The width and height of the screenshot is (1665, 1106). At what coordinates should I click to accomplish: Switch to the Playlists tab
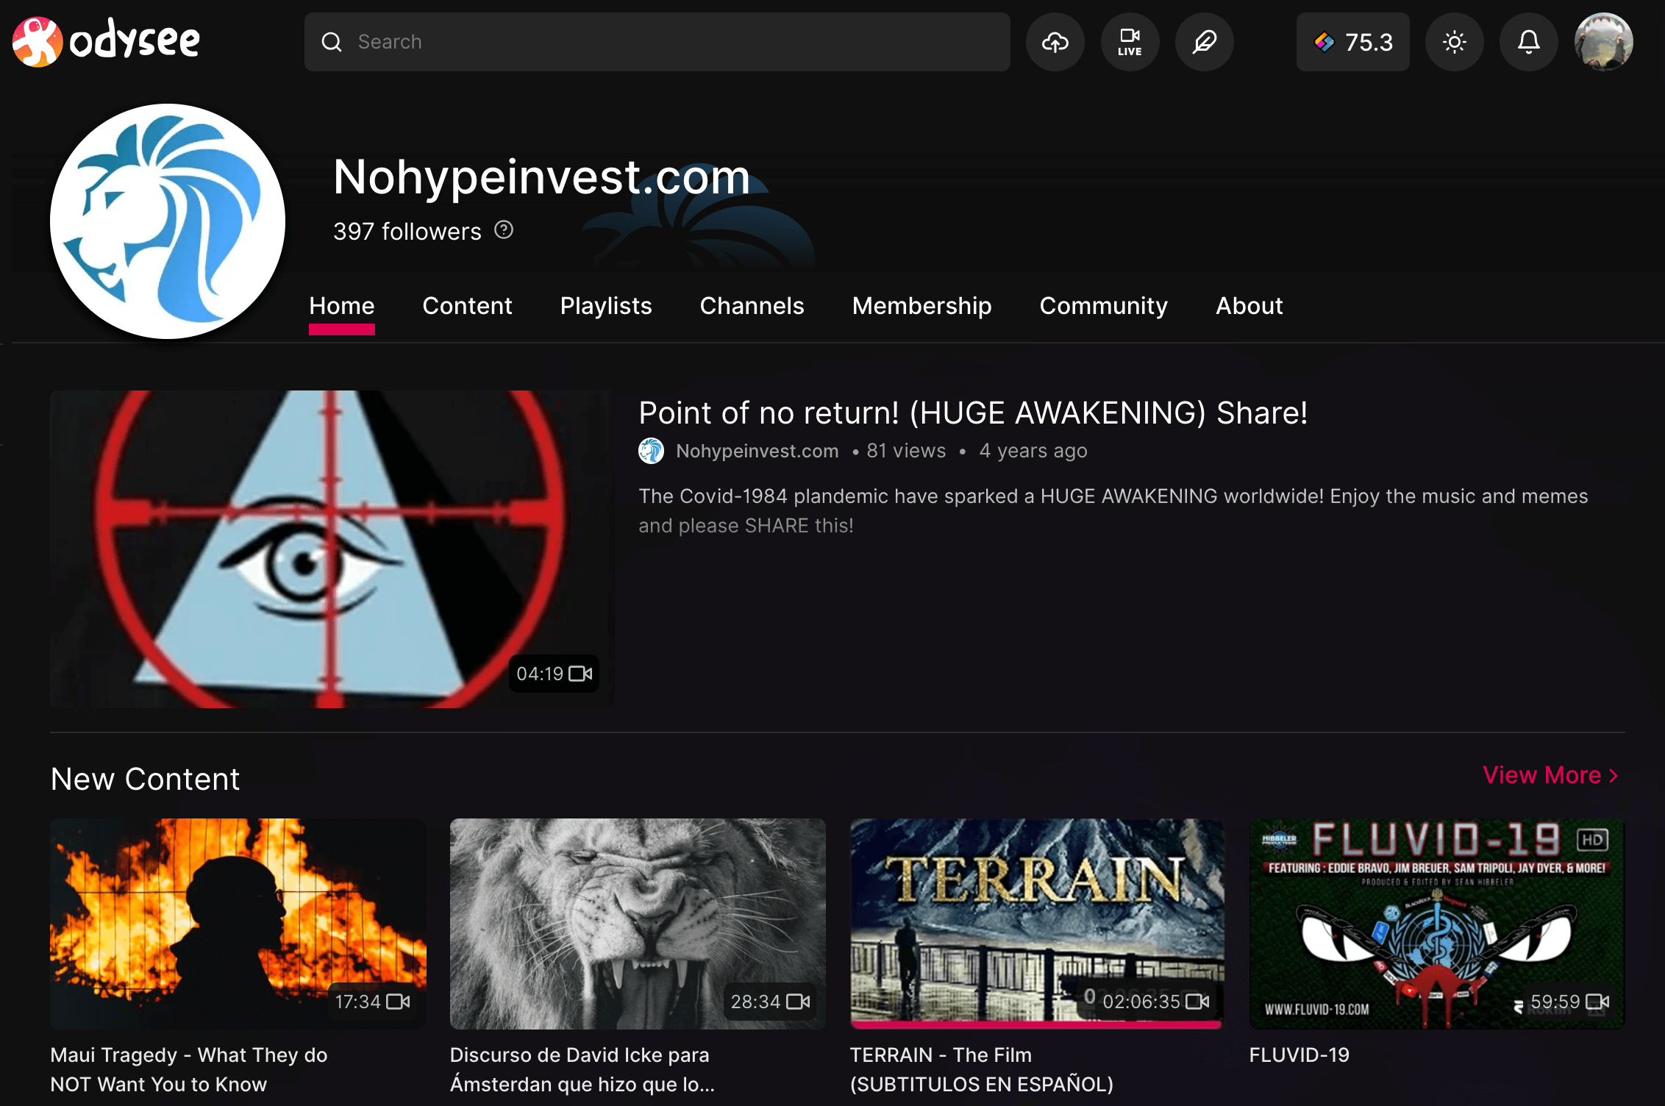[x=606, y=306]
